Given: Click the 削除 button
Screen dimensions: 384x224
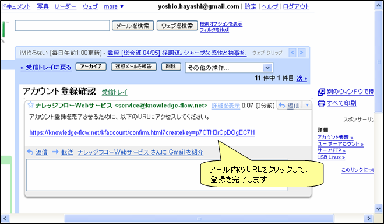Looking at the screenshot, I should pyautogui.click(x=171, y=66).
